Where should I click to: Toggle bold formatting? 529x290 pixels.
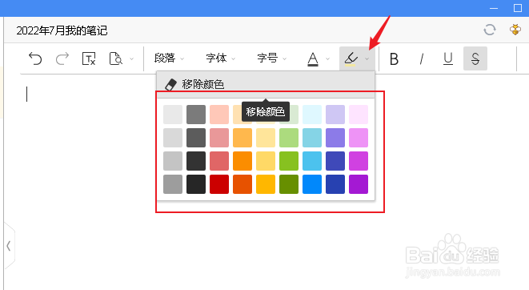click(x=394, y=59)
